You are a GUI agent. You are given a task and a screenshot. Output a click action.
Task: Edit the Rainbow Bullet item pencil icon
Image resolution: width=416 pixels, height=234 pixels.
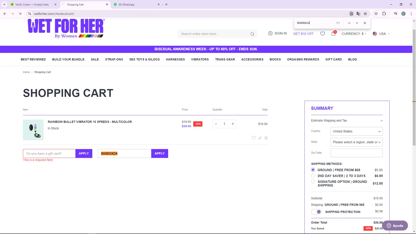260,138
